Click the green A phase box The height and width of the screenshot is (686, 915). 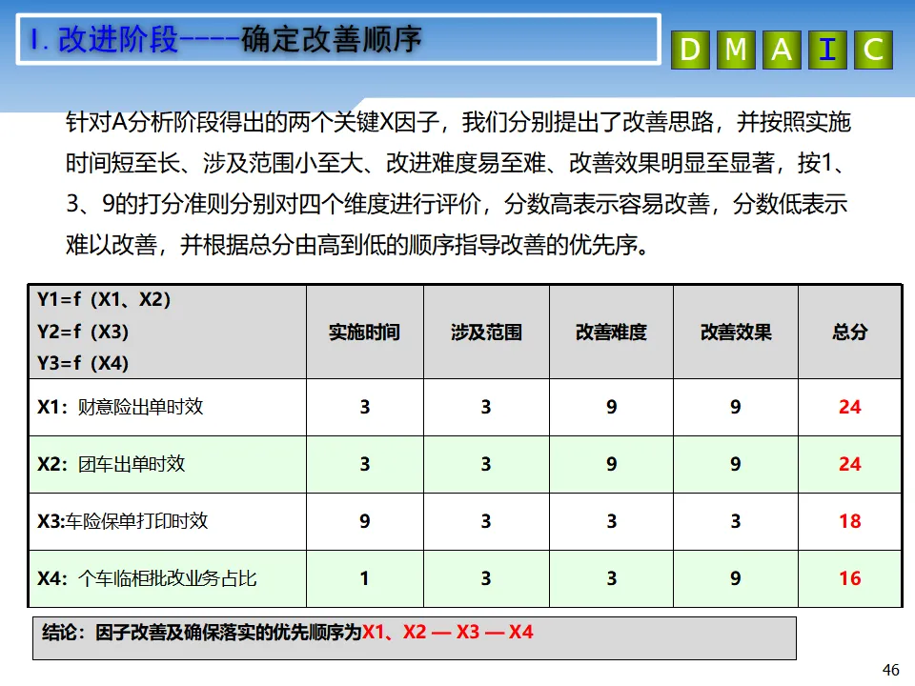[782, 50]
